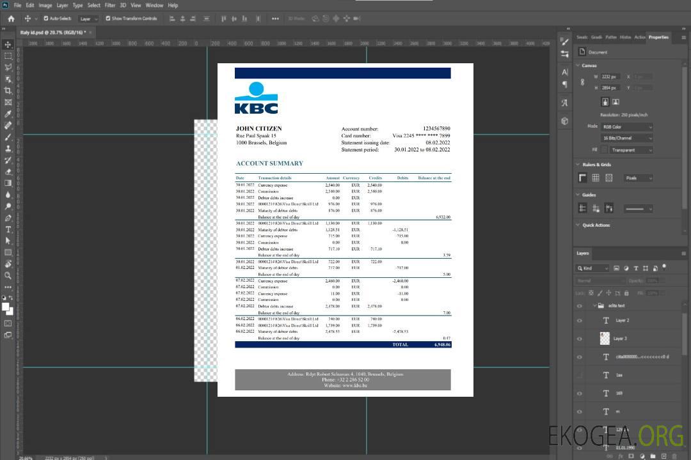Select the Gradient tool

8,183
